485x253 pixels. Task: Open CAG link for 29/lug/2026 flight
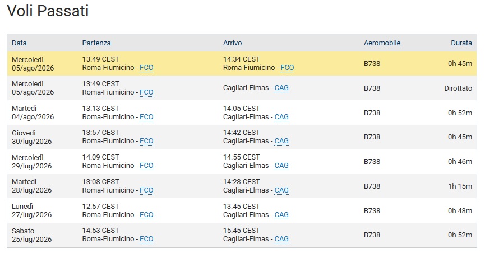281,166
